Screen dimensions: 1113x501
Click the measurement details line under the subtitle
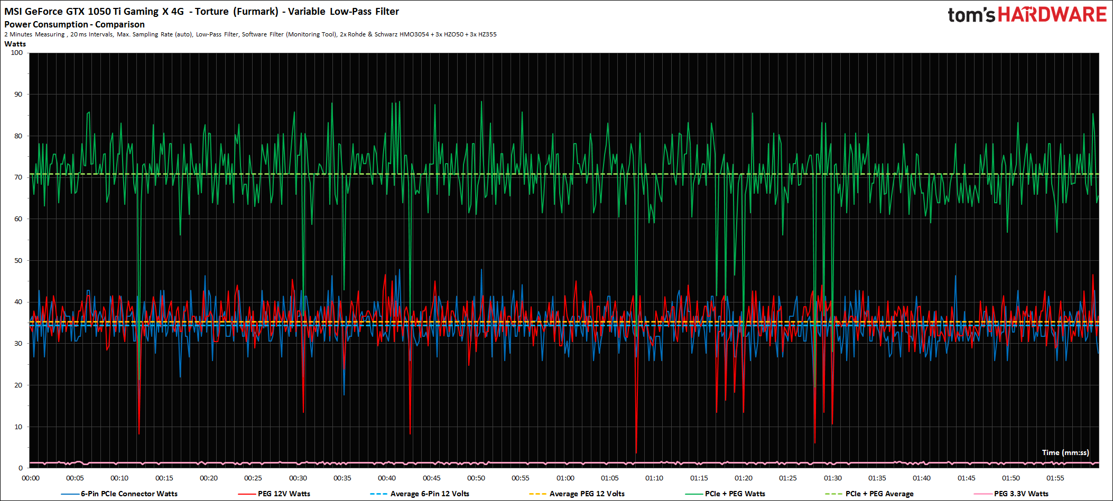pos(250,34)
